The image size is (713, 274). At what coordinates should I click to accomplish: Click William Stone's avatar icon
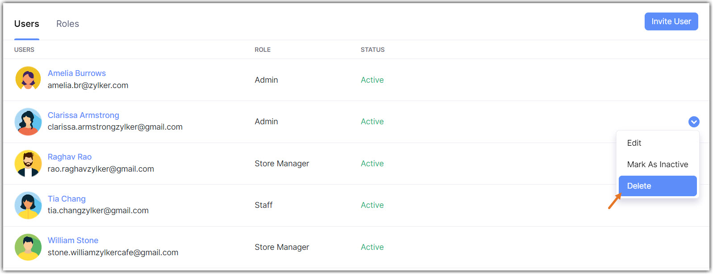(x=28, y=247)
